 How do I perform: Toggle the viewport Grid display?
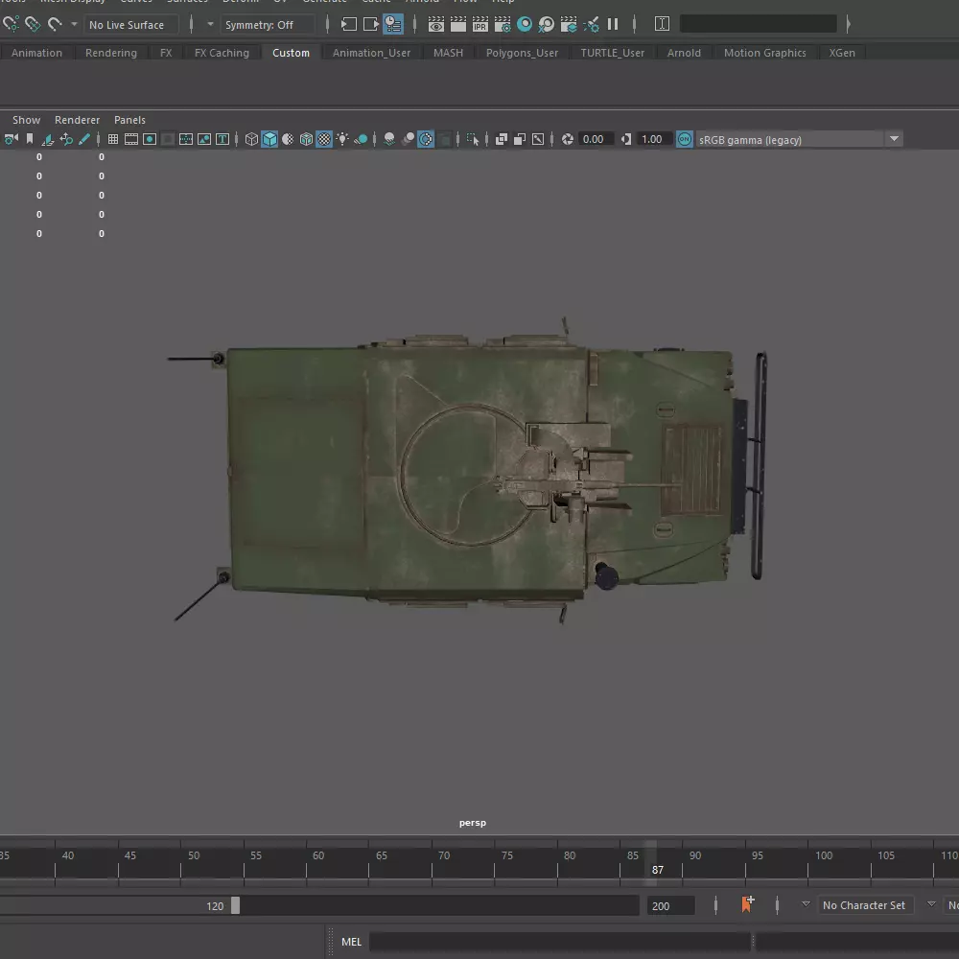click(x=113, y=139)
